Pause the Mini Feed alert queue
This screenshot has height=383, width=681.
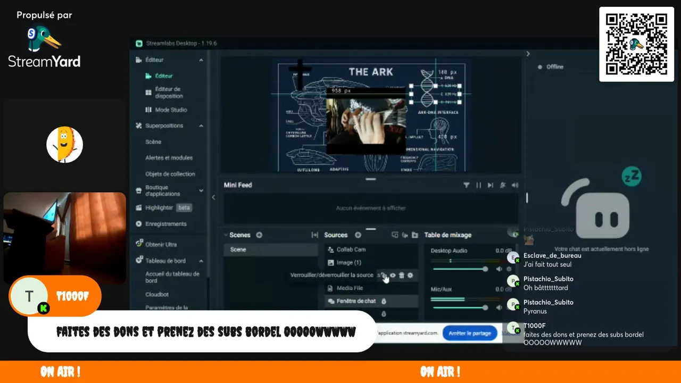pos(478,185)
